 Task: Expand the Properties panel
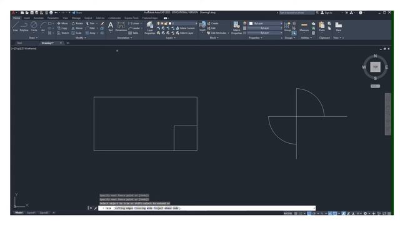[256, 37]
